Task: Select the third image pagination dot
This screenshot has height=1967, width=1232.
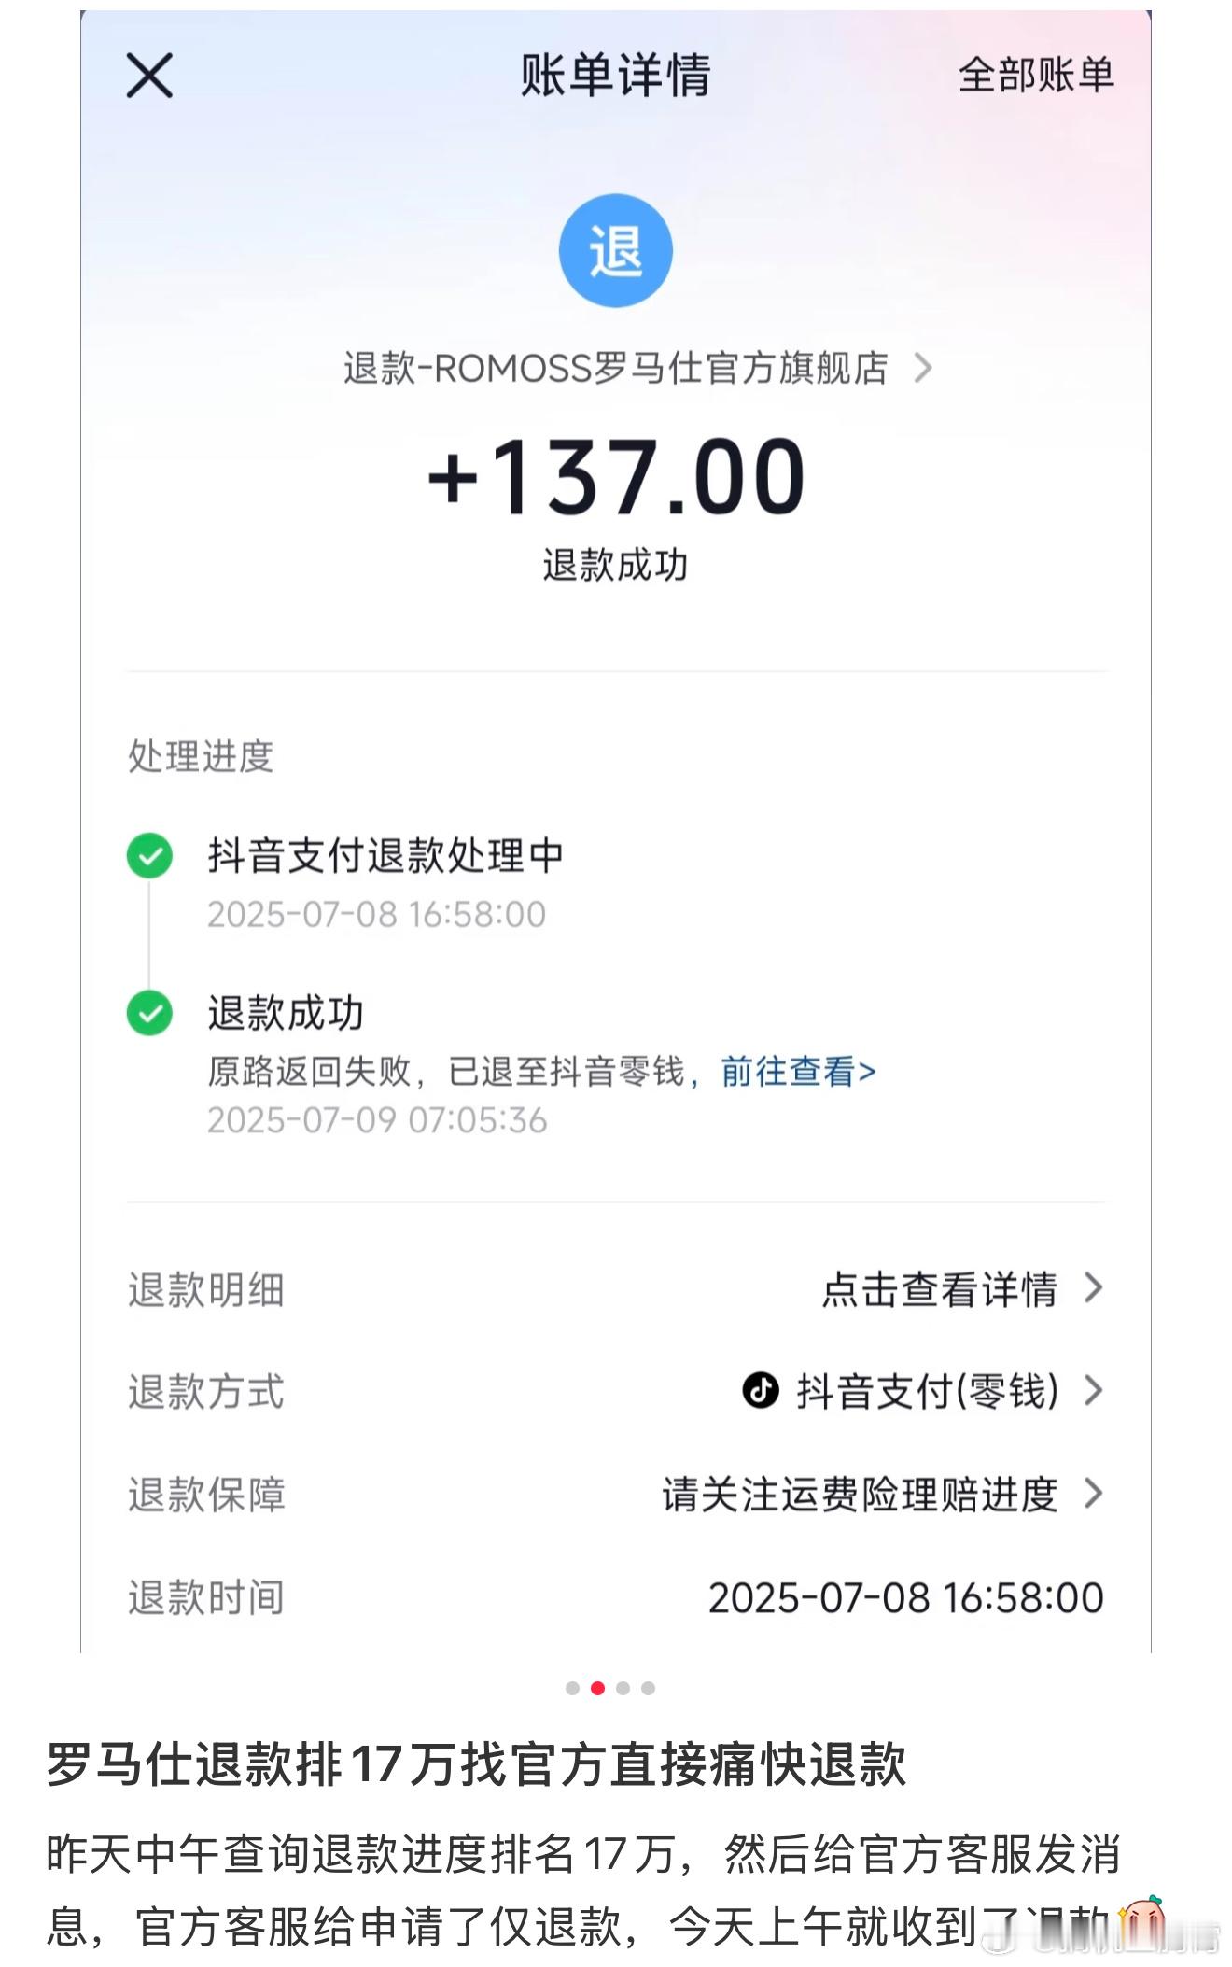Action: tap(623, 1688)
